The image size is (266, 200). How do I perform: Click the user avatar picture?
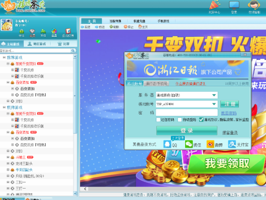6,25
